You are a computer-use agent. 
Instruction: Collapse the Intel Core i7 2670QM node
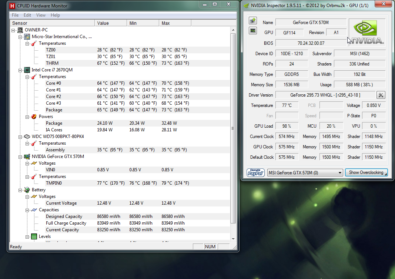20,70
